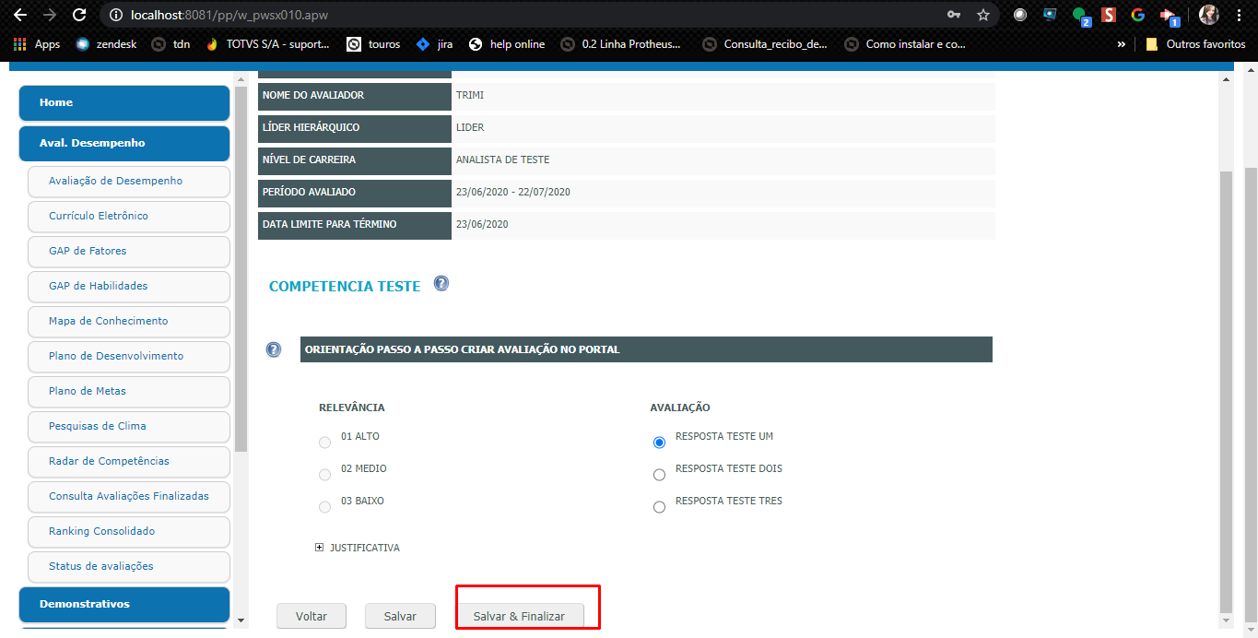Open the Consulta_recibo_de bookmark
Image resolution: width=1258 pixels, height=638 pixels.
(x=765, y=43)
